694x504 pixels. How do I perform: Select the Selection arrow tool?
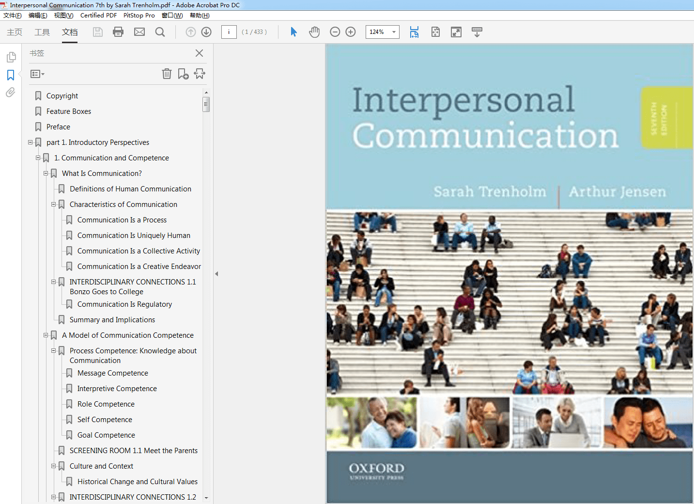click(293, 32)
